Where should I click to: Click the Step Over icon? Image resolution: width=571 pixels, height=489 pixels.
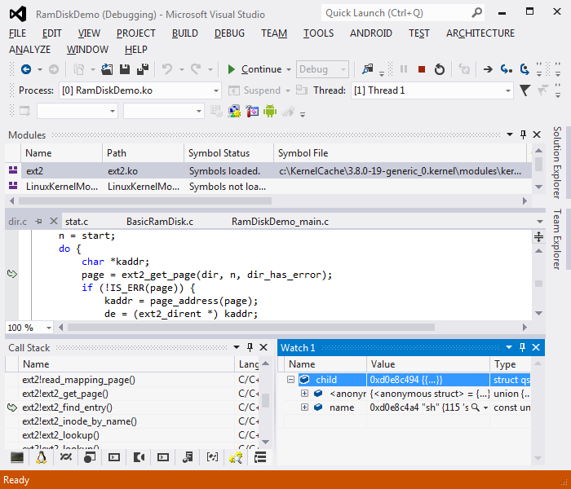[x=525, y=69]
